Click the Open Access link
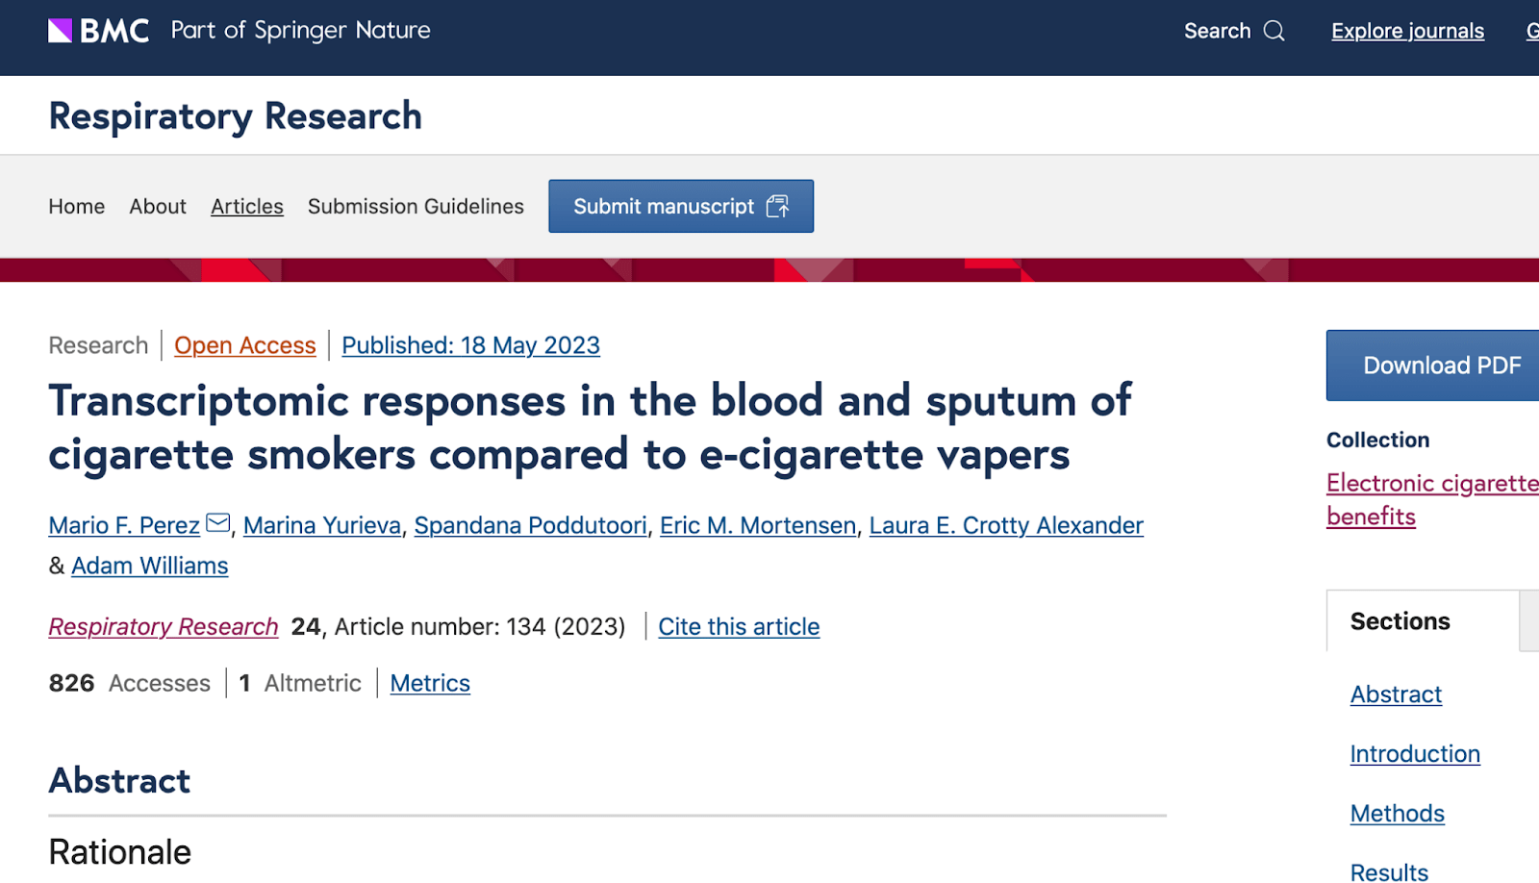The height and width of the screenshot is (883, 1539). [245, 345]
